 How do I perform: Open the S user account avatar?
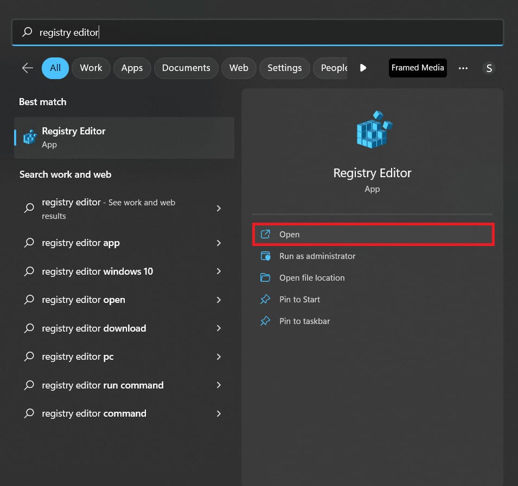pyautogui.click(x=489, y=68)
